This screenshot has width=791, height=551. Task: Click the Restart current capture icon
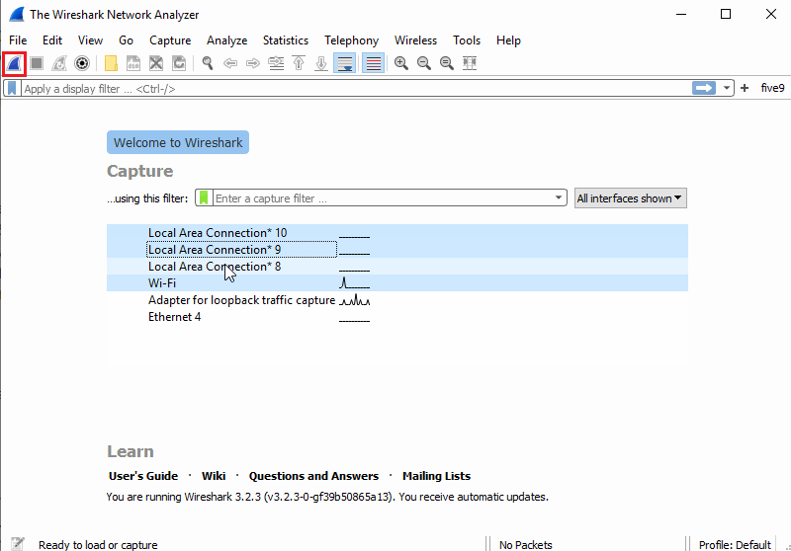pyautogui.click(x=59, y=63)
